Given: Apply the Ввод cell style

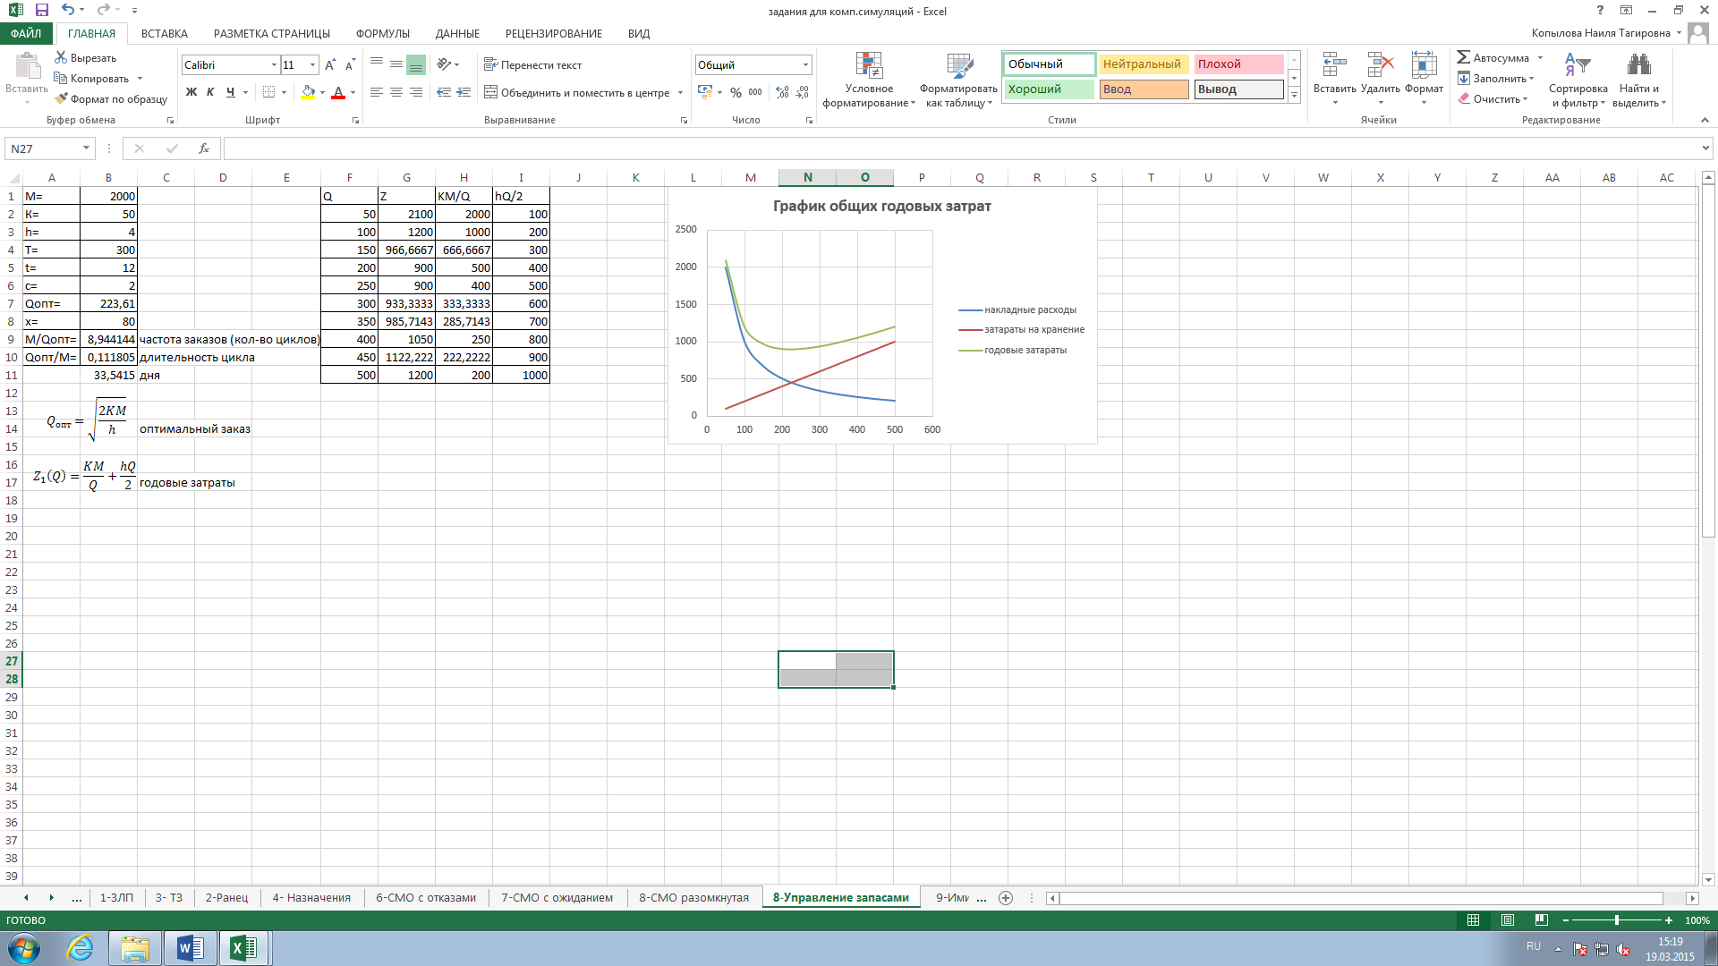Looking at the screenshot, I should [1144, 89].
